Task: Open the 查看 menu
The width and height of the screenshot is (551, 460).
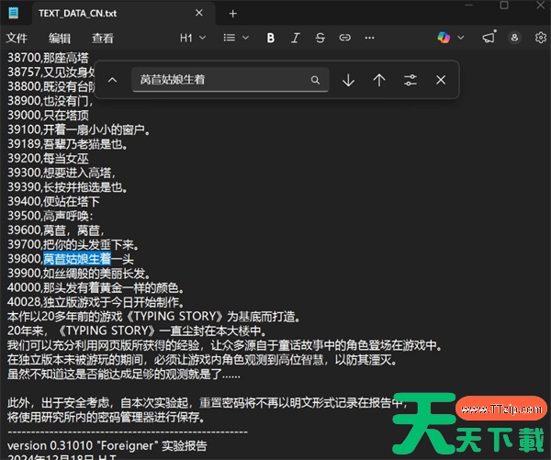Action: (x=102, y=38)
